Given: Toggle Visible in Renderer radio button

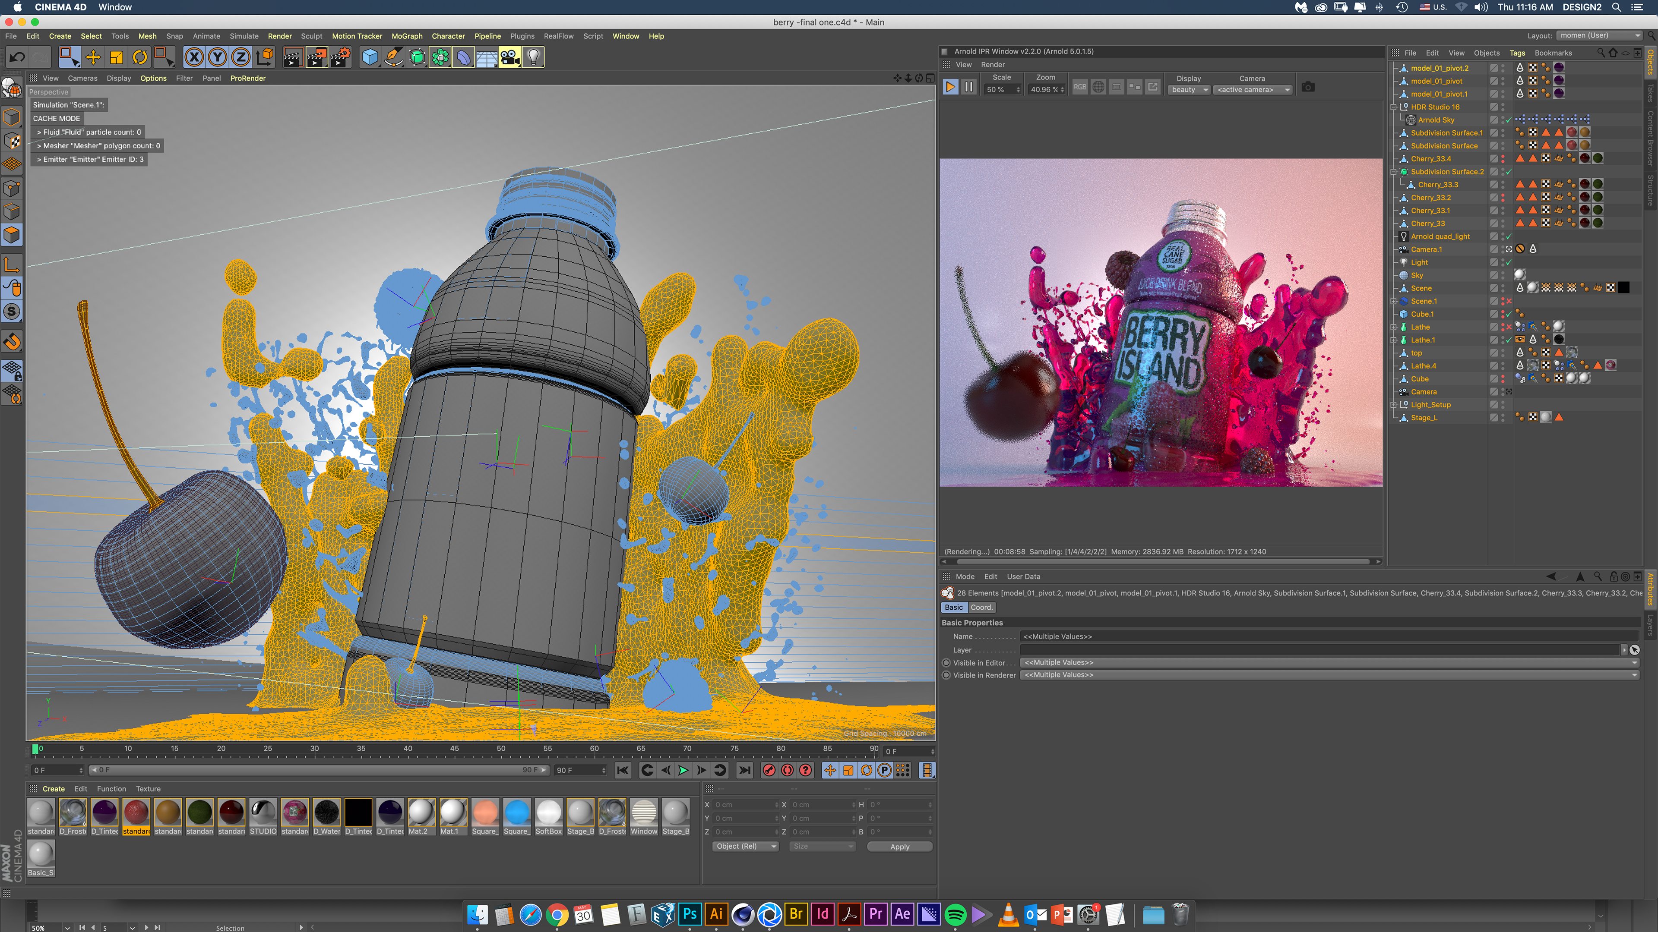Looking at the screenshot, I should coord(946,675).
